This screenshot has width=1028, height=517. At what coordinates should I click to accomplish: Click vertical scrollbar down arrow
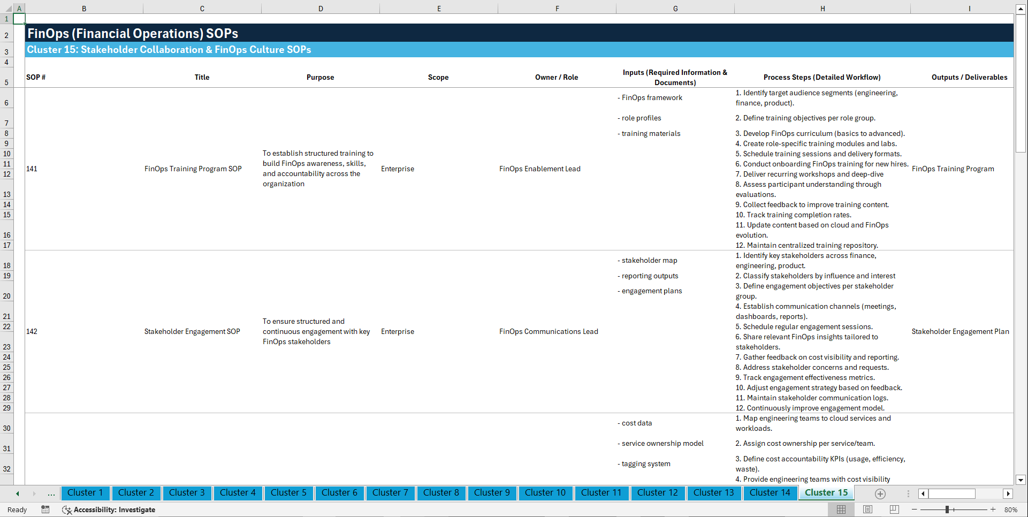(x=1021, y=480)
